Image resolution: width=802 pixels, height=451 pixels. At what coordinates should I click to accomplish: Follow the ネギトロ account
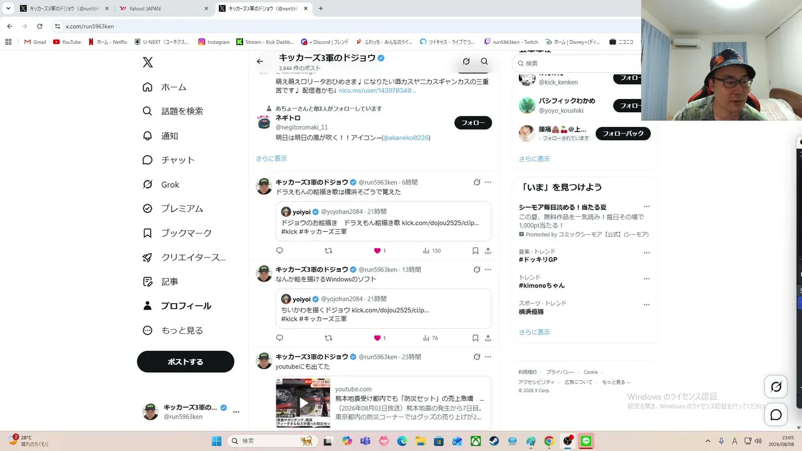[473, 123]
